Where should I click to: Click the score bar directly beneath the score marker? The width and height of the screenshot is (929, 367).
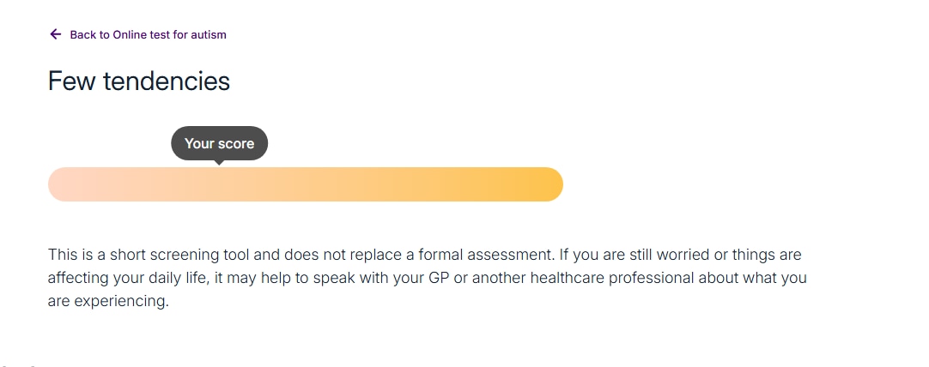coord(219,184)
